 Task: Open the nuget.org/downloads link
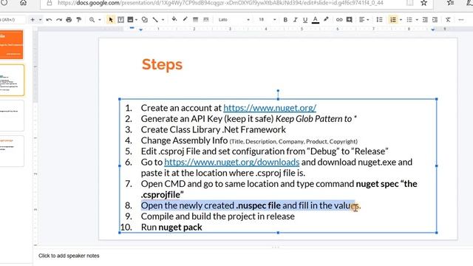click(x=231, y=163)
